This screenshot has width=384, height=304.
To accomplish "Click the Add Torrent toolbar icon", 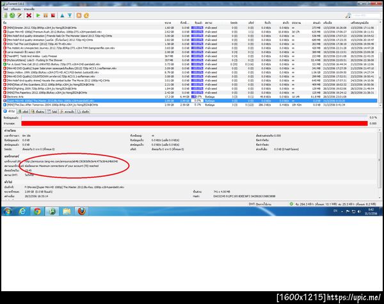I will pyautogui.click(x=5, y=15).
